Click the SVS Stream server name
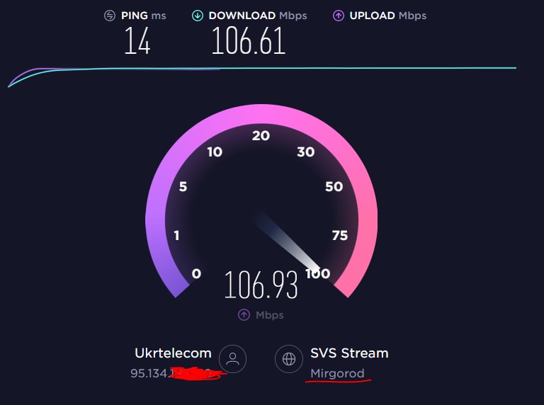 click(x=349, y=353)
